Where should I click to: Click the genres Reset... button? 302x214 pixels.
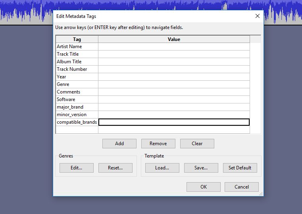[x=115, y=168]
